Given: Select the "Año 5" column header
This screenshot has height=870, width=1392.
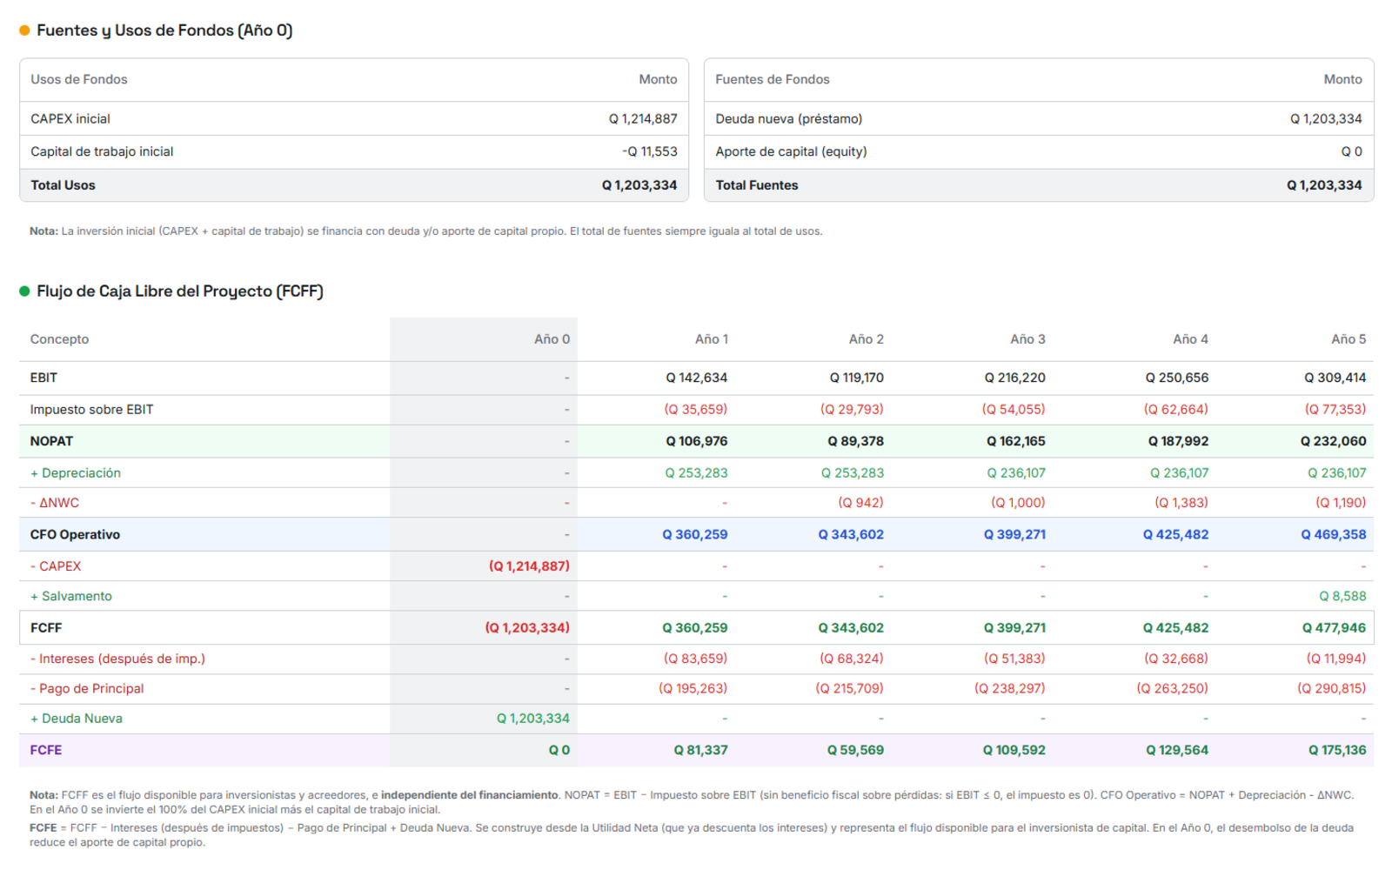Looking at the screenshot, I should tap(1348, 339).
